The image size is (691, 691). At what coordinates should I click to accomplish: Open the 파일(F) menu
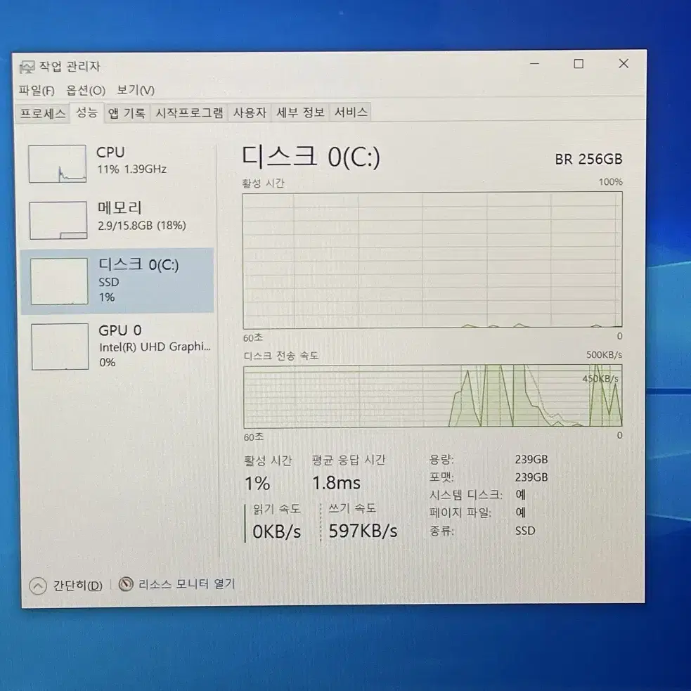click(x=37, y=91)
